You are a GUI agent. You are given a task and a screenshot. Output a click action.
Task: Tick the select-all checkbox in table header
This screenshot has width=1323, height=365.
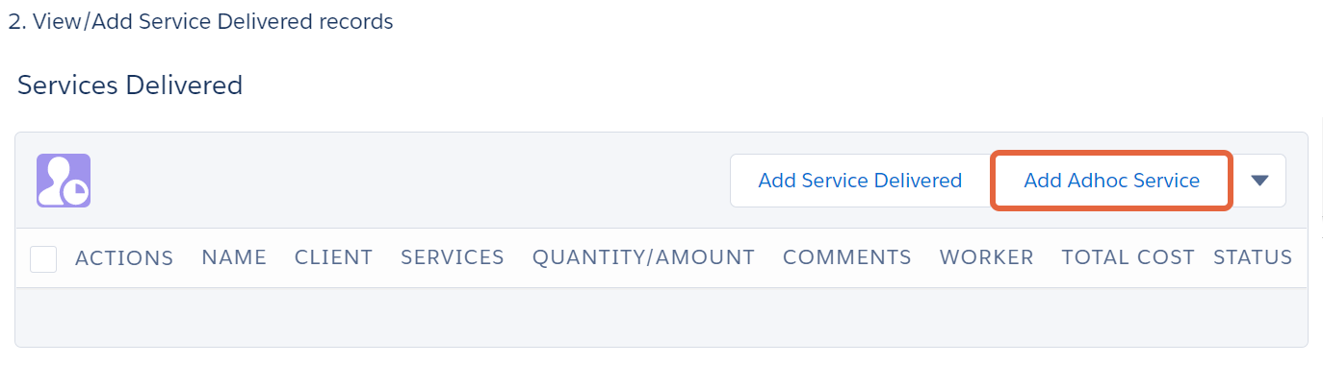[x=43, y=258]
